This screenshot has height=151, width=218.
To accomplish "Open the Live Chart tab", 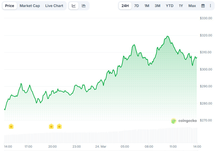I will [x=54, y=6].
